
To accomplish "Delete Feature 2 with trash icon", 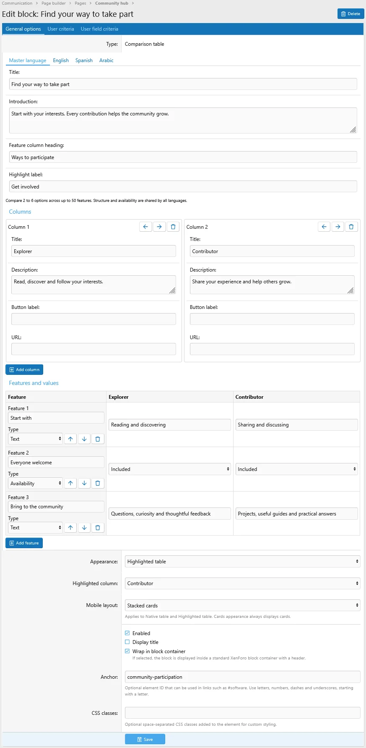I will point(98,484).
